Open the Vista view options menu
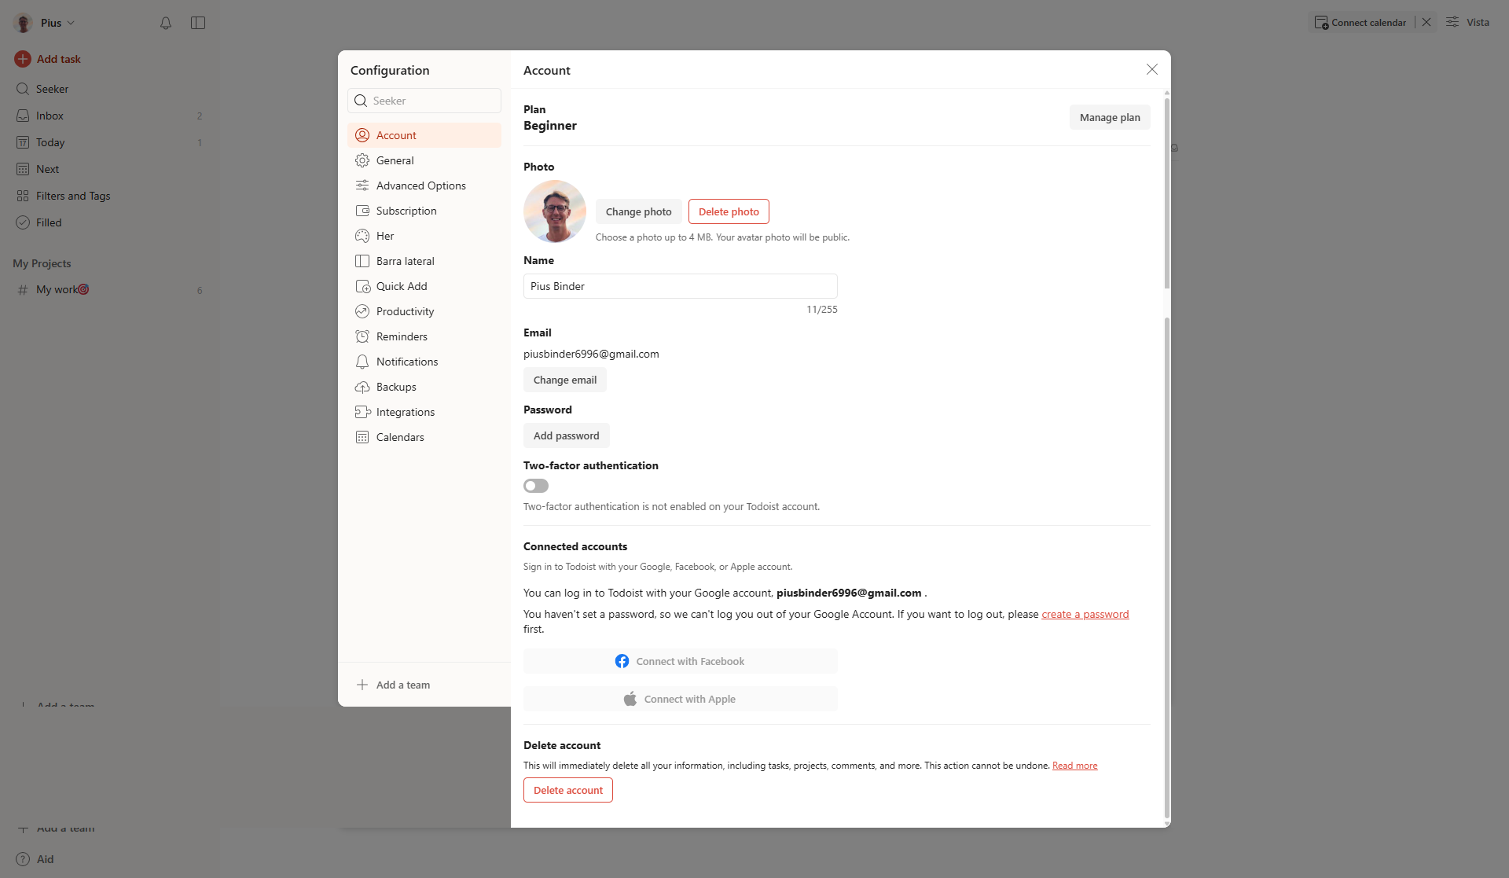This screenshot has width=1509, height=878. [x=1468, y=22]
